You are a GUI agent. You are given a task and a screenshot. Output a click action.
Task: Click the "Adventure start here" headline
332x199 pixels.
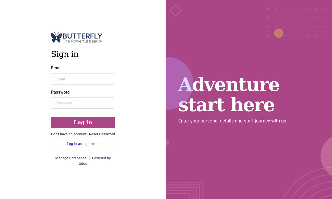[229, 94]
